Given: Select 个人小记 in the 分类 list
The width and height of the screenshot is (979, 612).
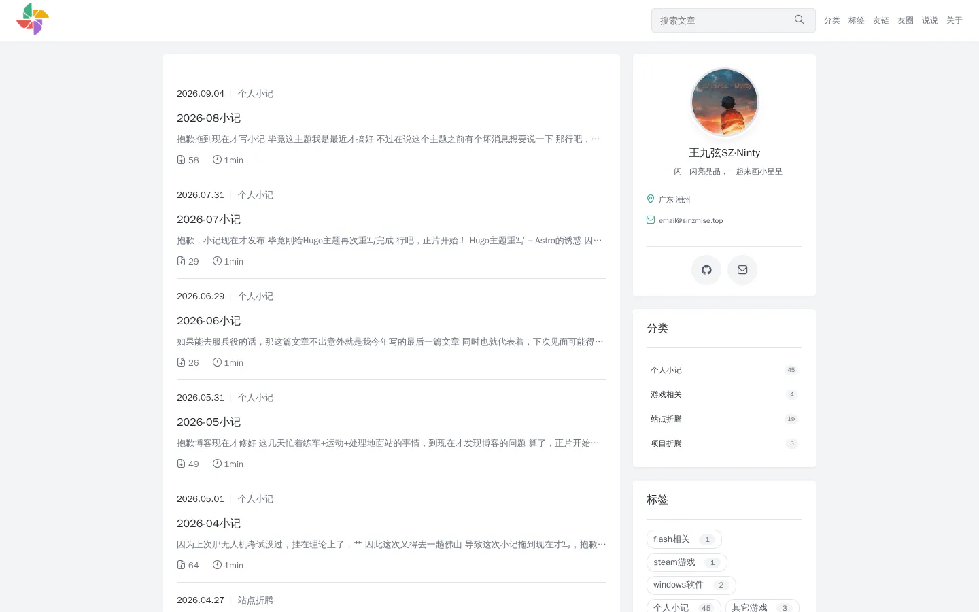Looking at the screenshot, I should tap(724, 370).
